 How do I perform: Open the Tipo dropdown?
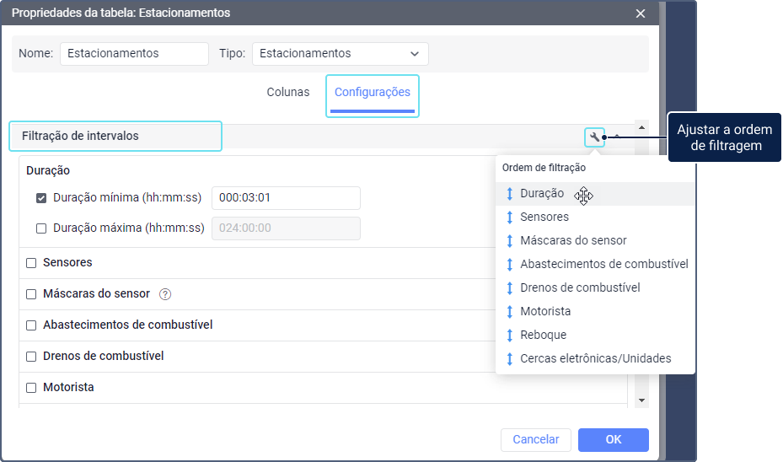tap(340, 54)
